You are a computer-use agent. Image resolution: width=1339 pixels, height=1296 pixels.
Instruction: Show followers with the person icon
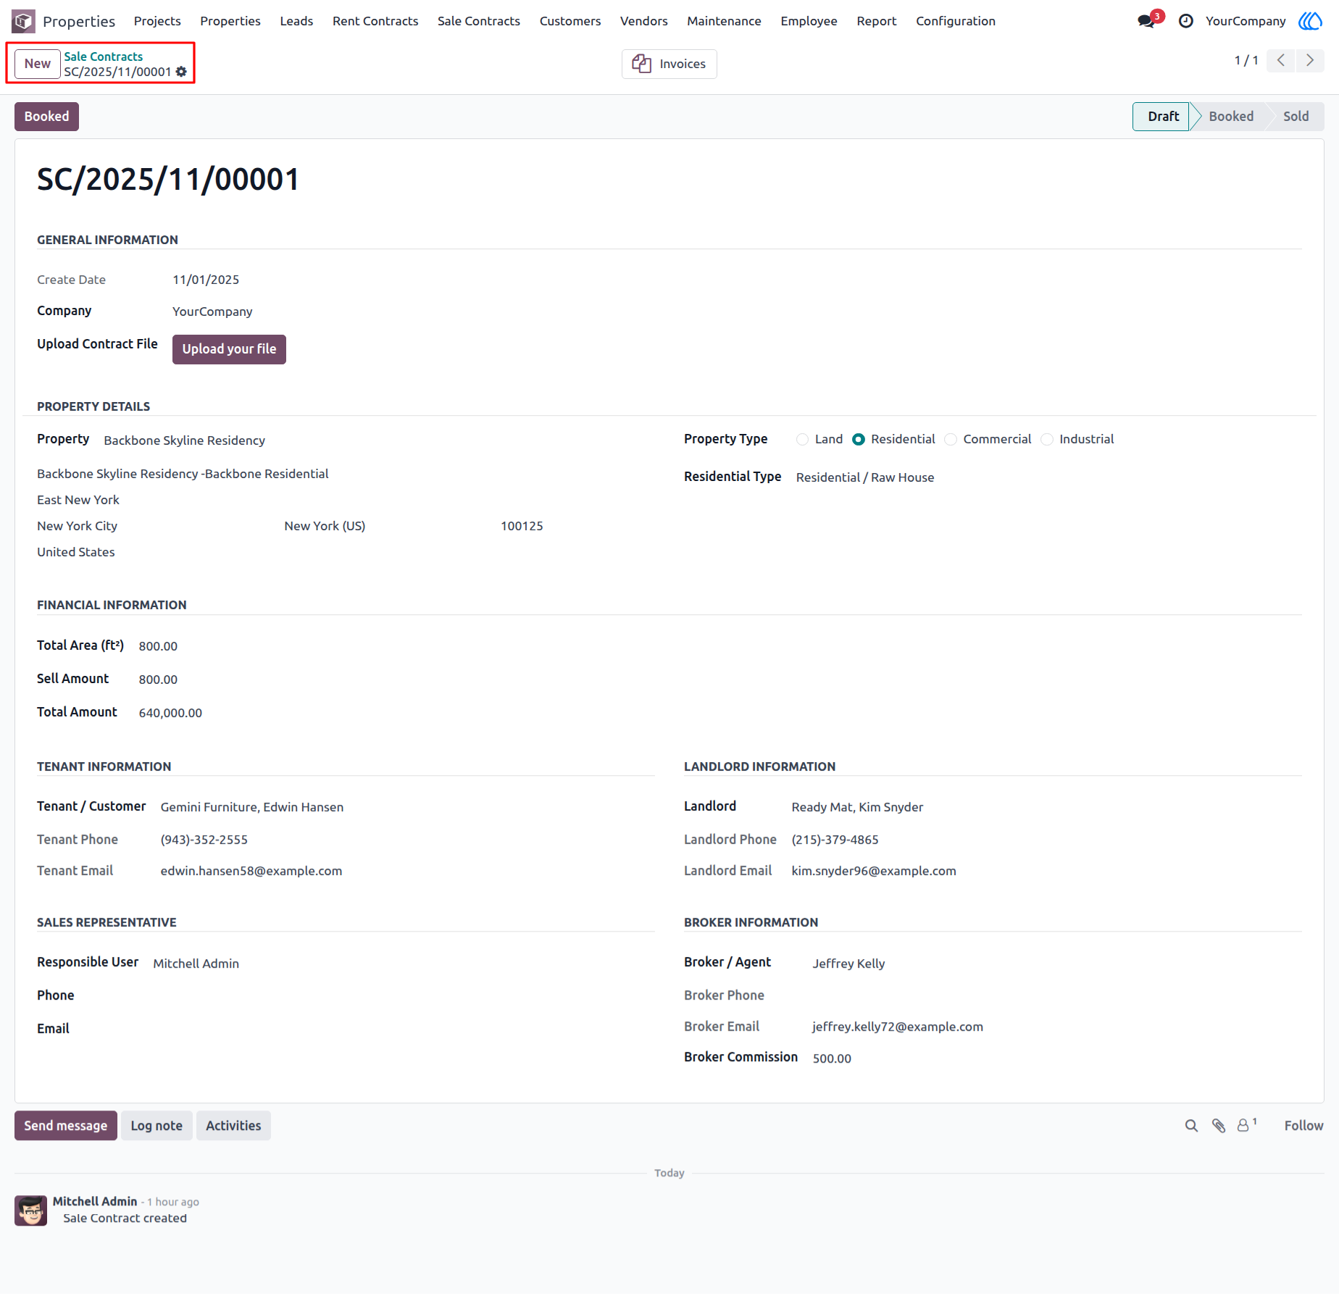coord(1246,1125)
